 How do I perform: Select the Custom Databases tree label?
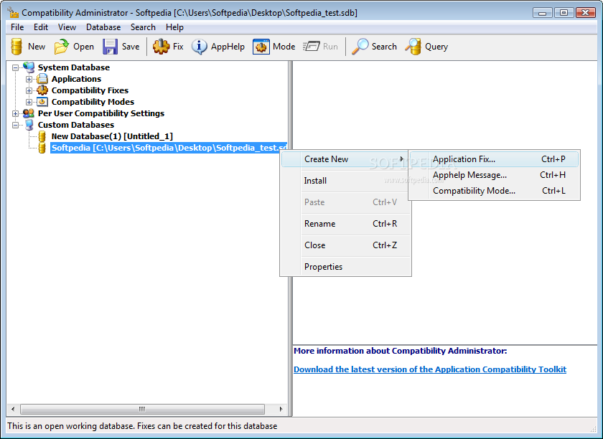(76, 125)
